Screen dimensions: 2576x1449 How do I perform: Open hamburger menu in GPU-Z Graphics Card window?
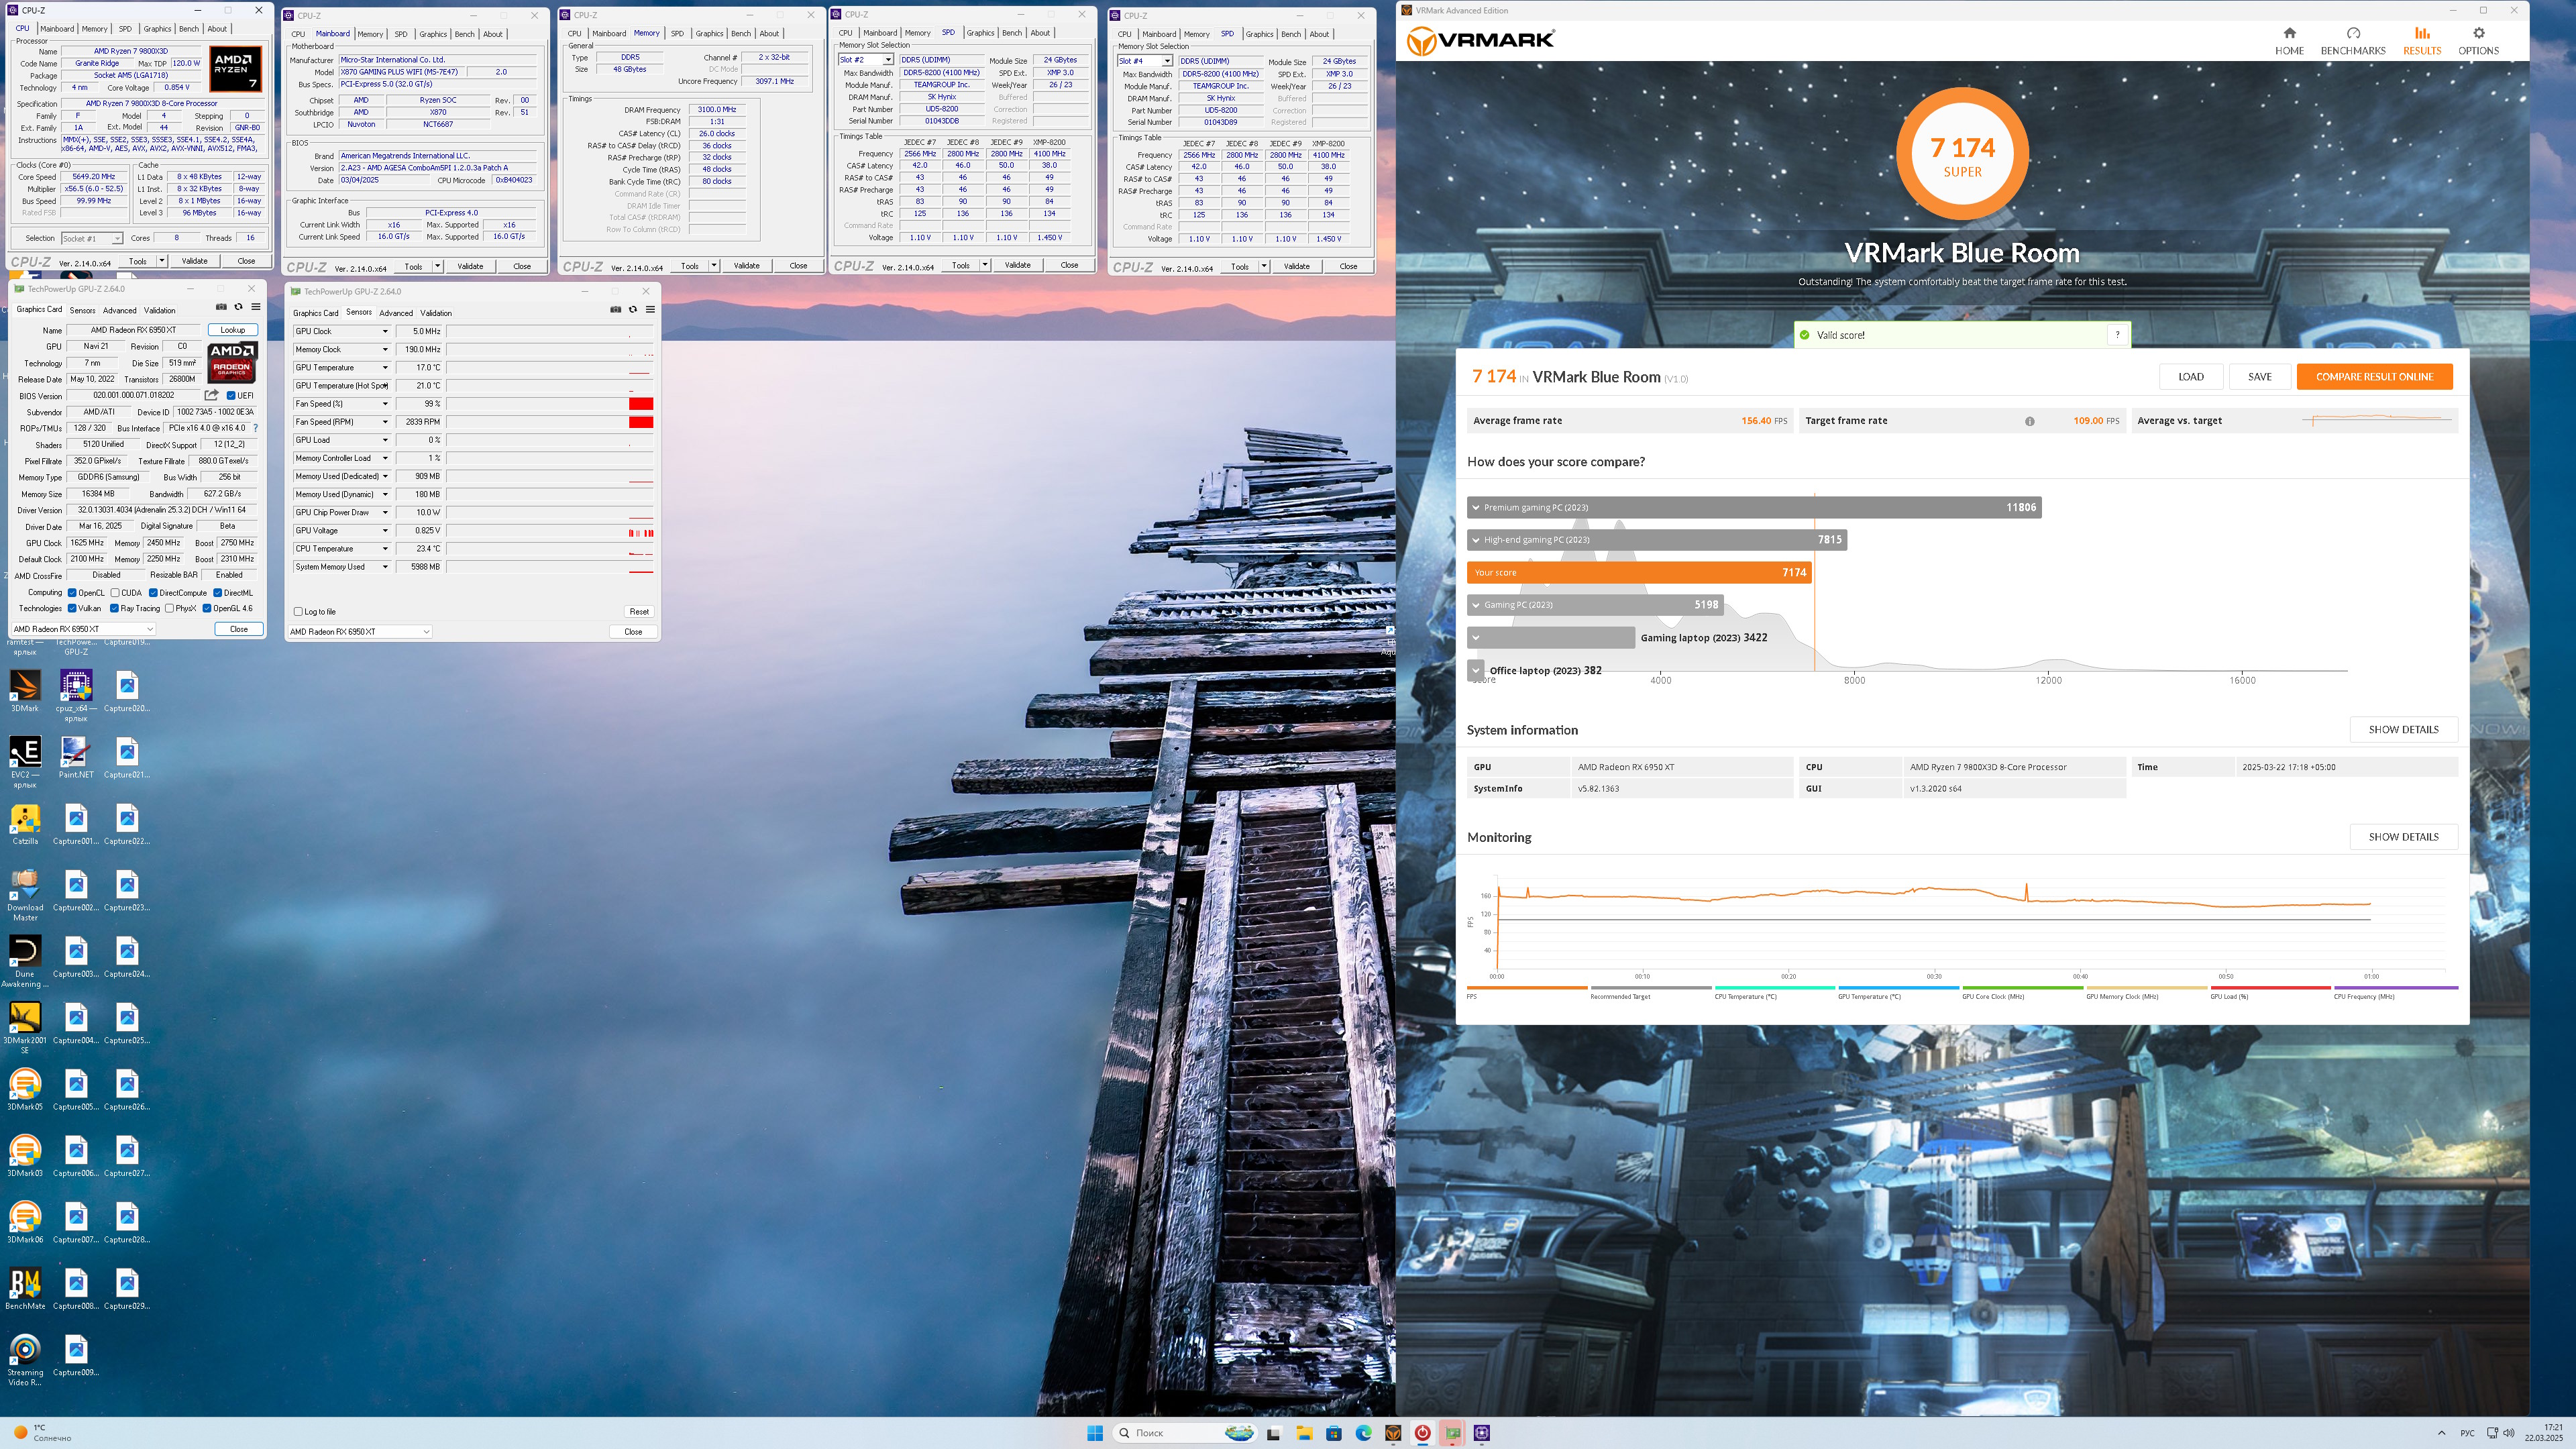point(256,307)
